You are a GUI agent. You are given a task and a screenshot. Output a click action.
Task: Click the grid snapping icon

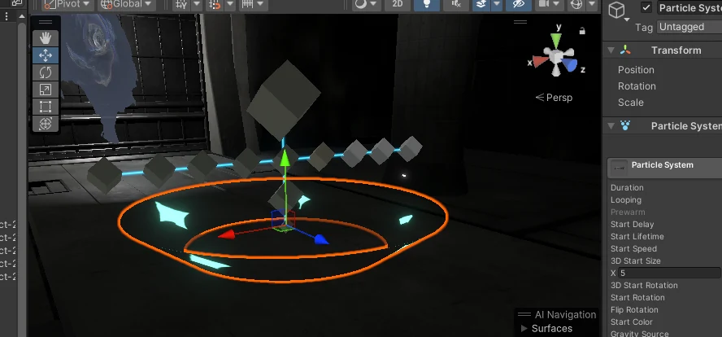coord(181,5)
